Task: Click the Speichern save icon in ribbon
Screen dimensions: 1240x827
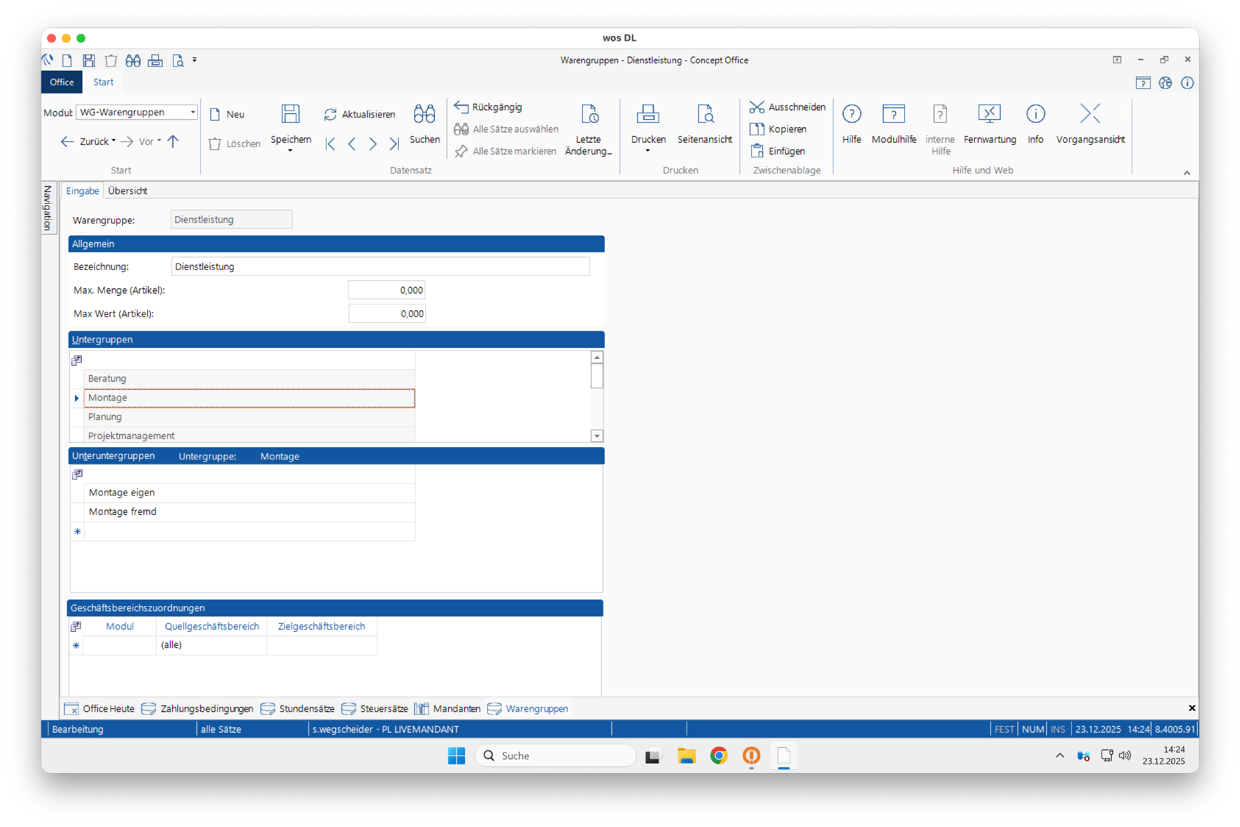Action: (290, 114)
